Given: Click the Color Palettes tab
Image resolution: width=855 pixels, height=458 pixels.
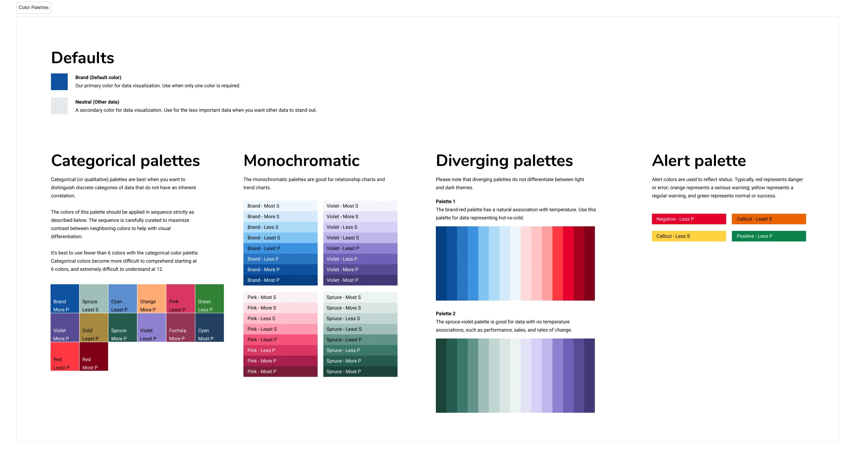Looking at the screenshot, I should point(34,7).
